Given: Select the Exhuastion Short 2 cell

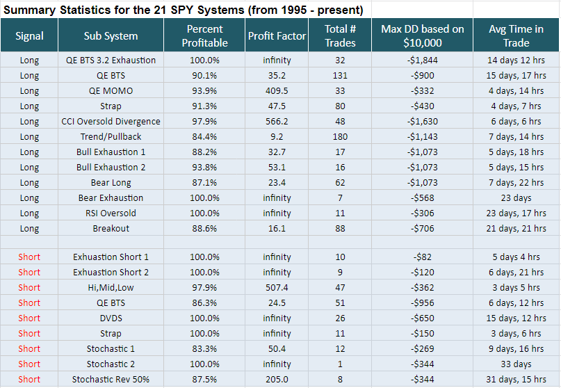Looking at the screenshot, I should click(x=111, y=272).
